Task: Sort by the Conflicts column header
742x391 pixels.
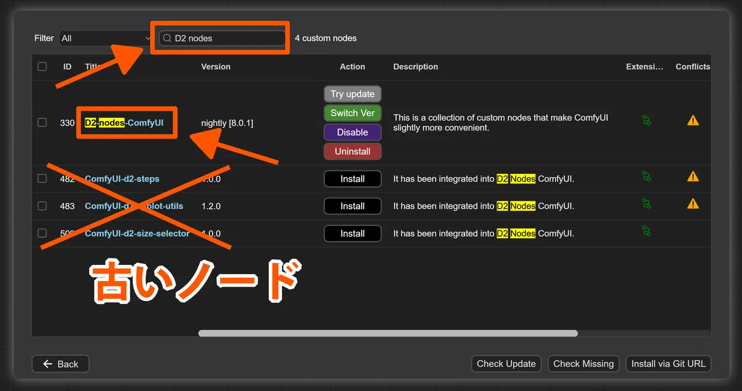Action: [x=693, y=67]
